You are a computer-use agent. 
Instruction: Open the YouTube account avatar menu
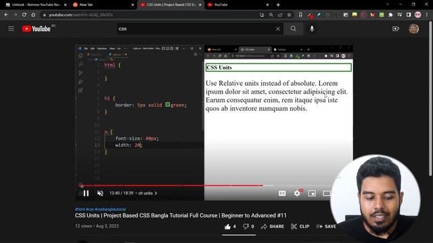(x=413, y=28)
